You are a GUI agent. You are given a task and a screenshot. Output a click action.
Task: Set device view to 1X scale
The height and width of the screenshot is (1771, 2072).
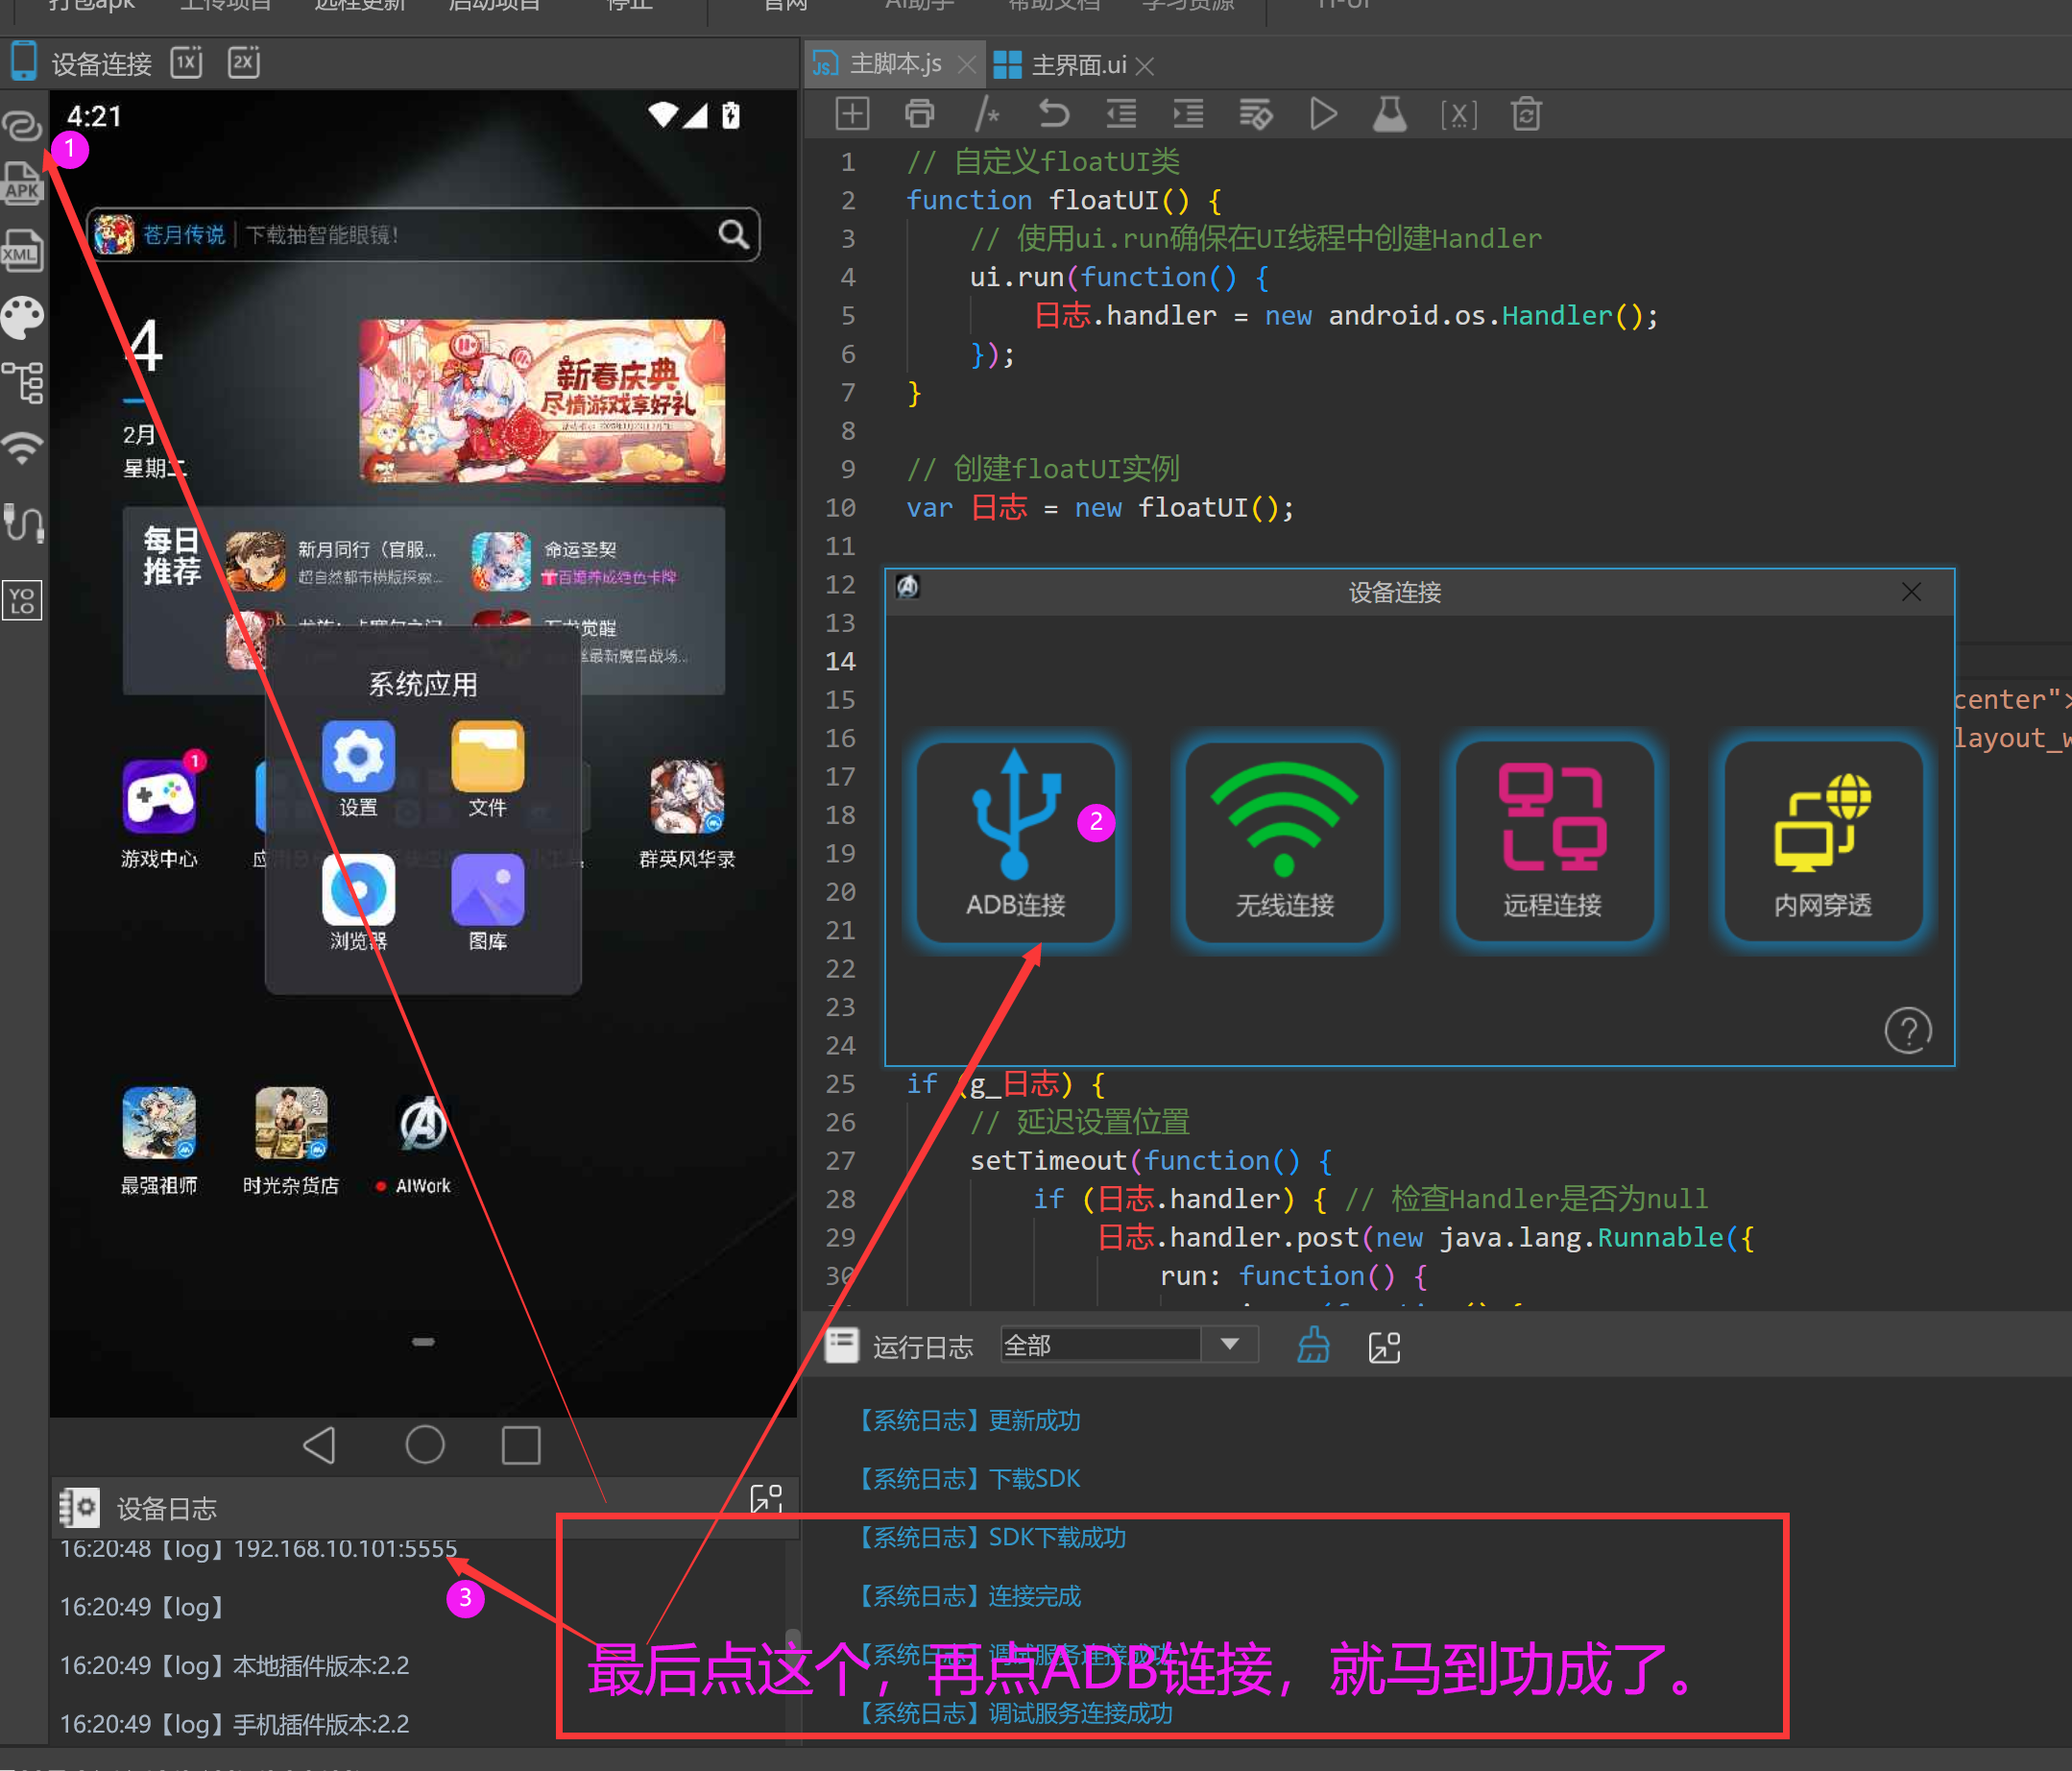186,62
